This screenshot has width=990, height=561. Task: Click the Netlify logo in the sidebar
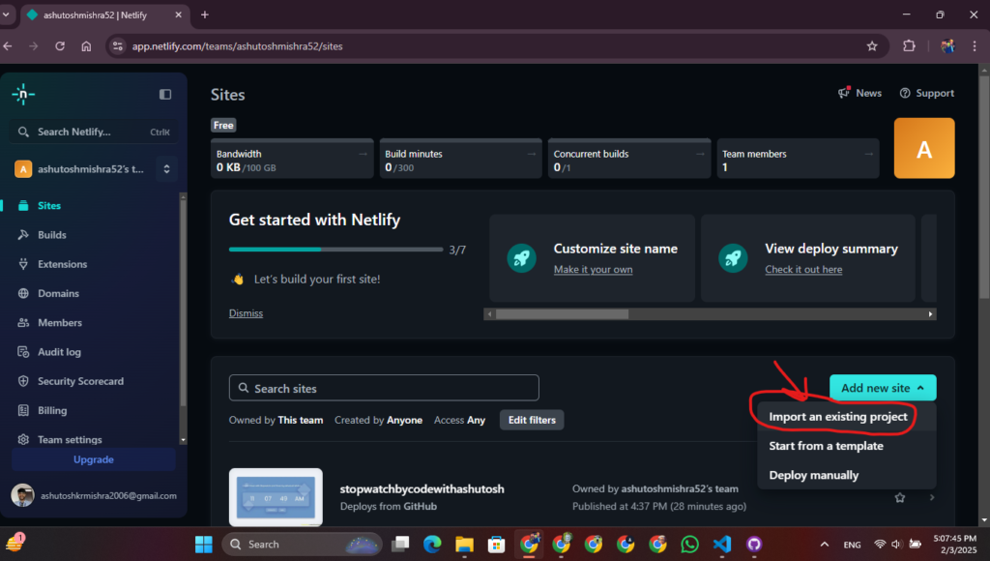tap(23, 95)
